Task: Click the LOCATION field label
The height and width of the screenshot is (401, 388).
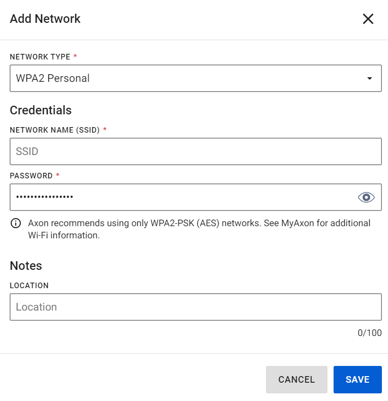Action: 29,286
